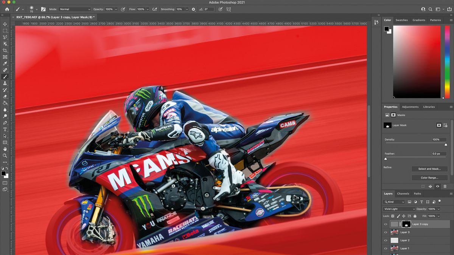Toggle pressure for opacity icon
This screenshot has height=255, width=454.
tap(123, 9)
